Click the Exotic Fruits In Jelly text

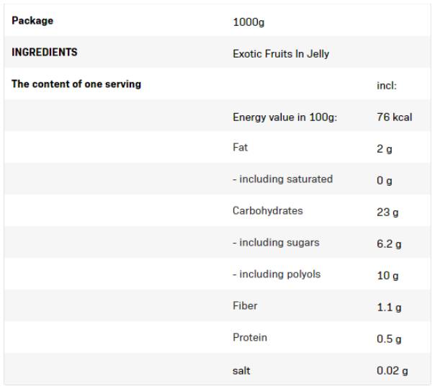click(x=281, y=54)
